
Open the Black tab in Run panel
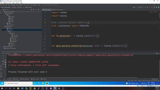coord(16,53)
